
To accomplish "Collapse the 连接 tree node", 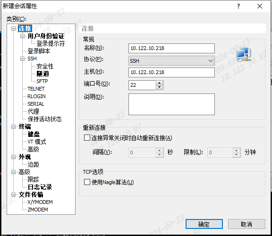I will pos(13,28).
